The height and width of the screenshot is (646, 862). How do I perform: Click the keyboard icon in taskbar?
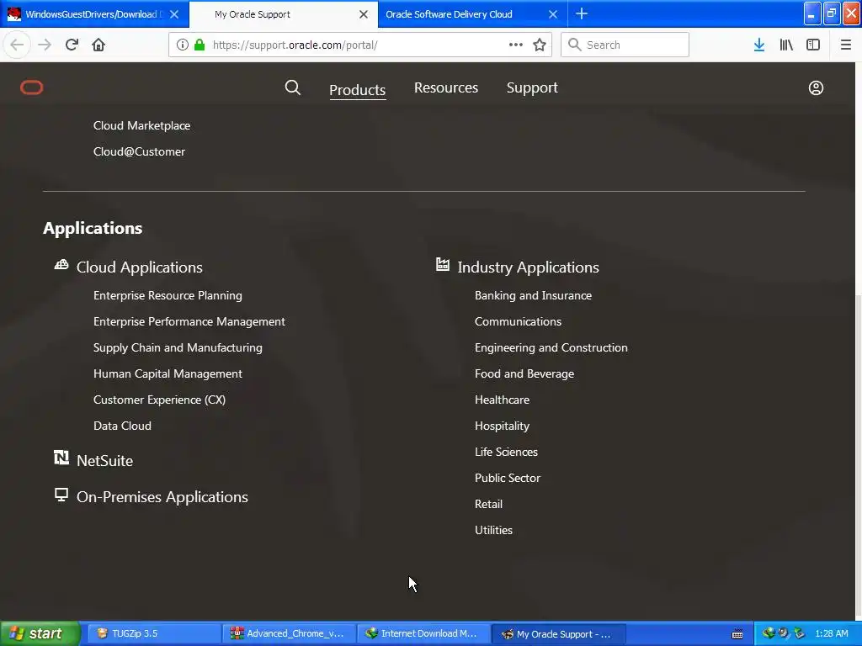coord(737,634)
